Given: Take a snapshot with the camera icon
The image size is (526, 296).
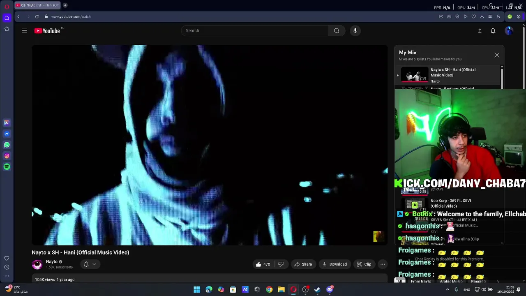Looking at the screenshot, I should click(449, 16).
